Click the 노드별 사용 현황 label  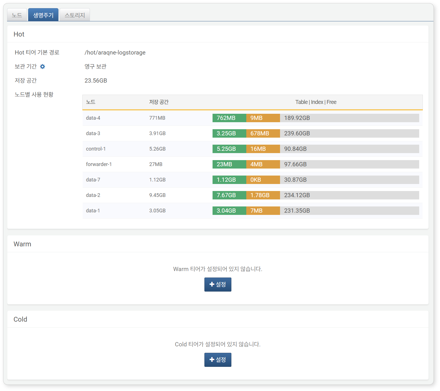[x=34, y=95]
